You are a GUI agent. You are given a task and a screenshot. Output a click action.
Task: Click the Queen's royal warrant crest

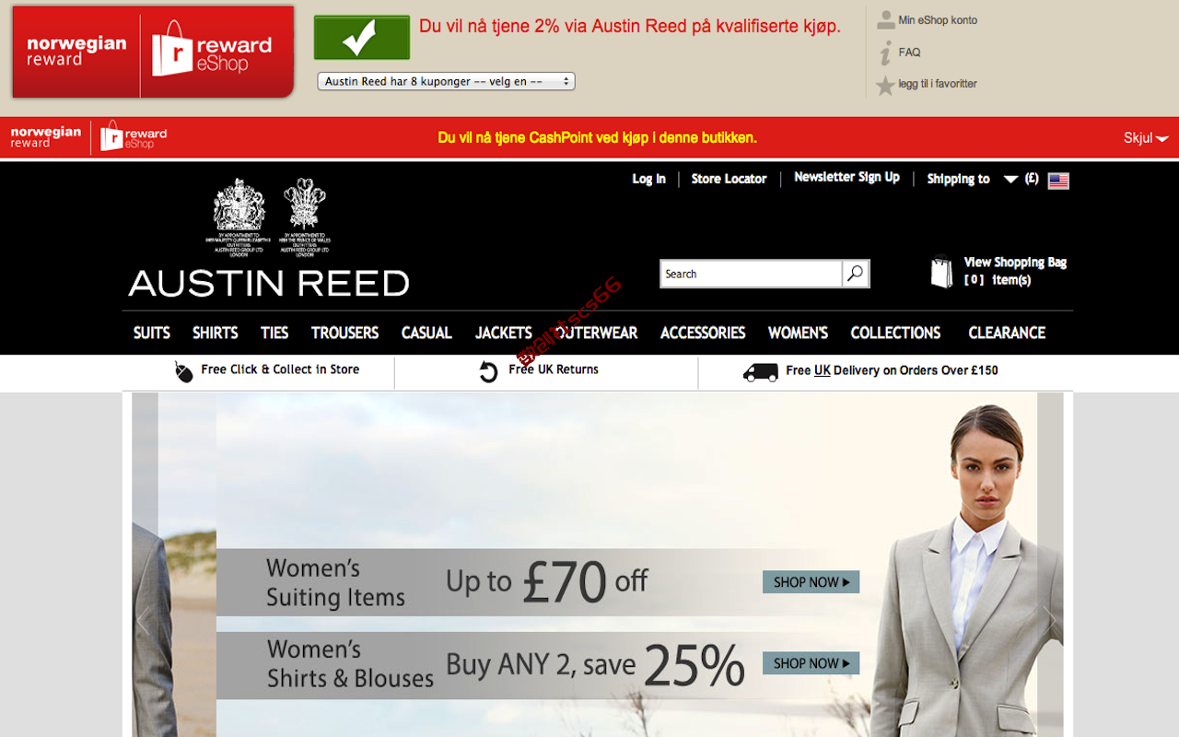click(239, 216)
